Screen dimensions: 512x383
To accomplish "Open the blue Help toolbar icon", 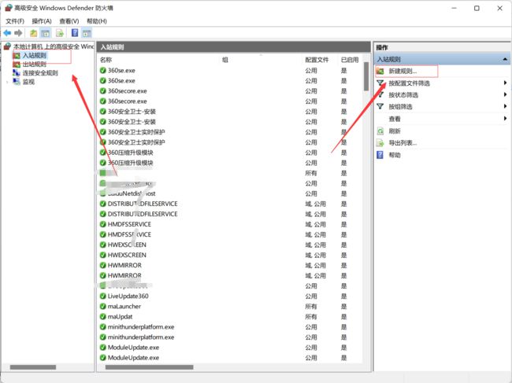I will (75, 33).
